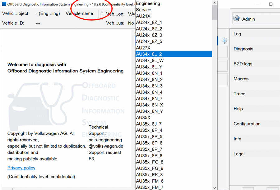Image resolution: width=280 pixels, height=190 pixels.
Task: Click the scroll up arrow of project list
Action: click(x=214, y=3)
